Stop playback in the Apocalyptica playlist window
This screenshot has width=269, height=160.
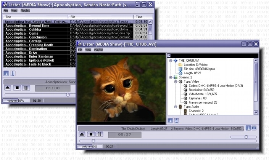tap(17, 88)
